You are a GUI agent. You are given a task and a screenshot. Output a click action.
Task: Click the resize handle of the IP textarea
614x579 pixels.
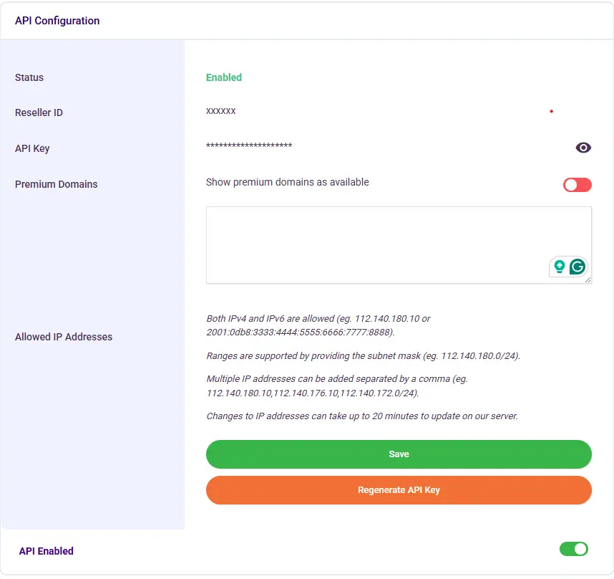point(589,281)
